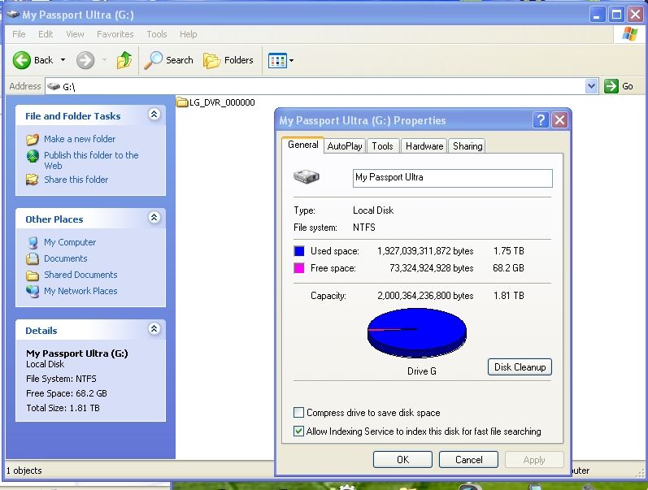648x490 pixels.
Task: Click the hard drive icon in Properties dialog
Action: coord(307,177)
